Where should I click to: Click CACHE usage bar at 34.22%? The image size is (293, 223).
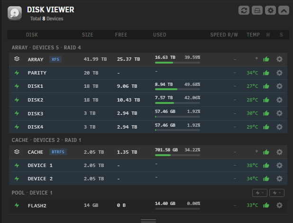(177, 155)
